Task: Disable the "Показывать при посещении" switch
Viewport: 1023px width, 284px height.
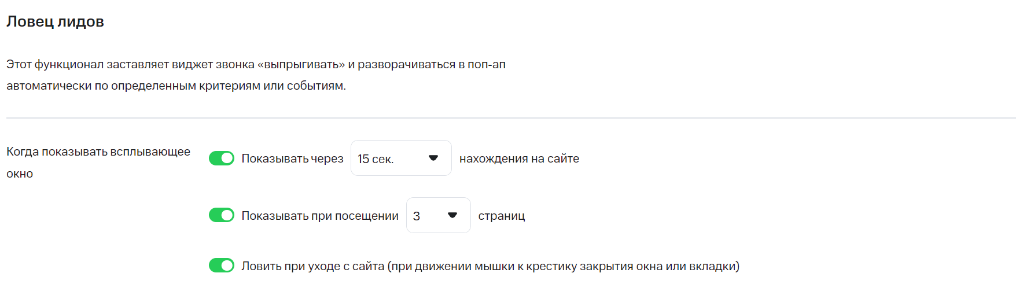Action: pos(221,215)
